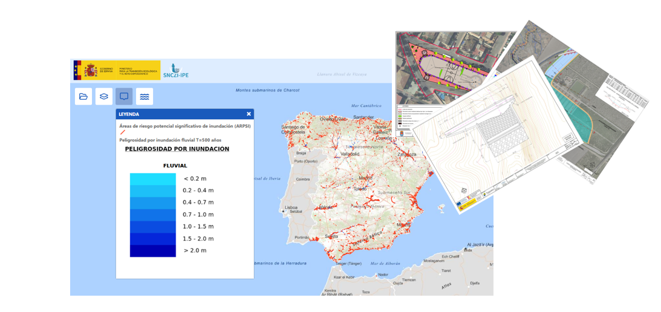This screenshot has width=661, height=312.
Task: Click the open folder icon button
Action: click(83, 96)
